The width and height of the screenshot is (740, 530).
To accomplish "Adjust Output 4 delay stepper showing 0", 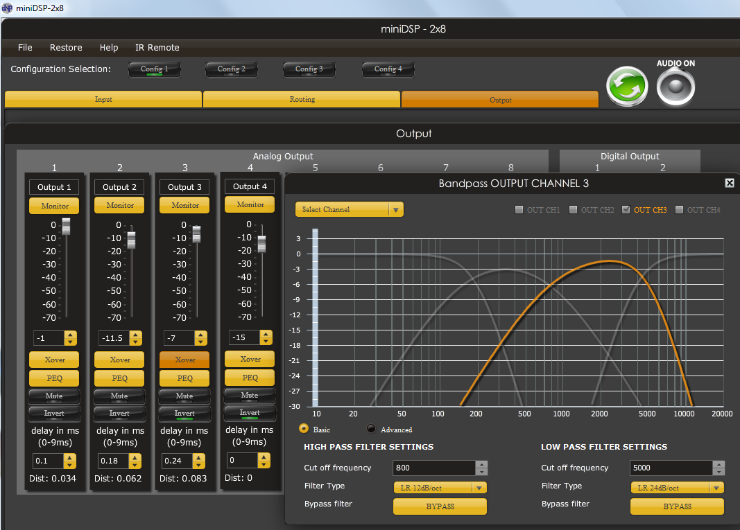I will pyautogui.click(x=264, y=461).
